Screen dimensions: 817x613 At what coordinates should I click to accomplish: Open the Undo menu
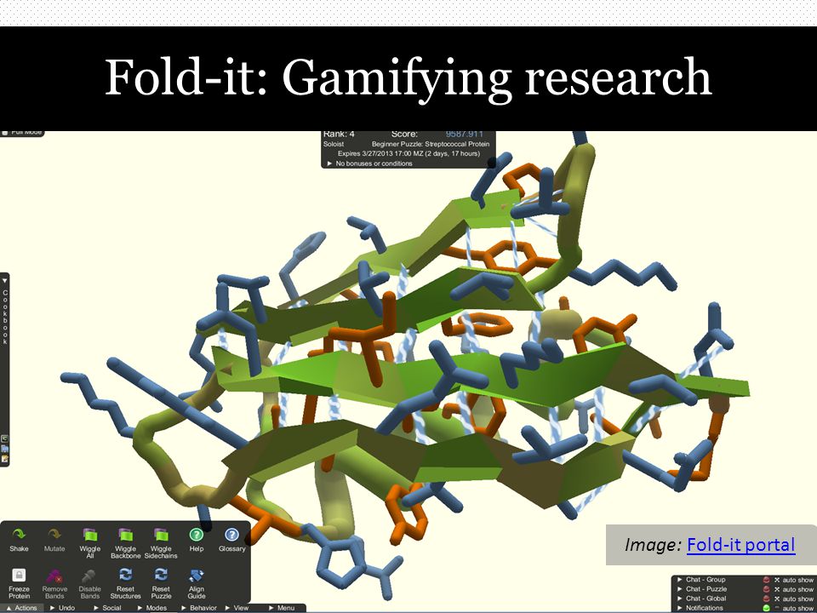[62, 608]
